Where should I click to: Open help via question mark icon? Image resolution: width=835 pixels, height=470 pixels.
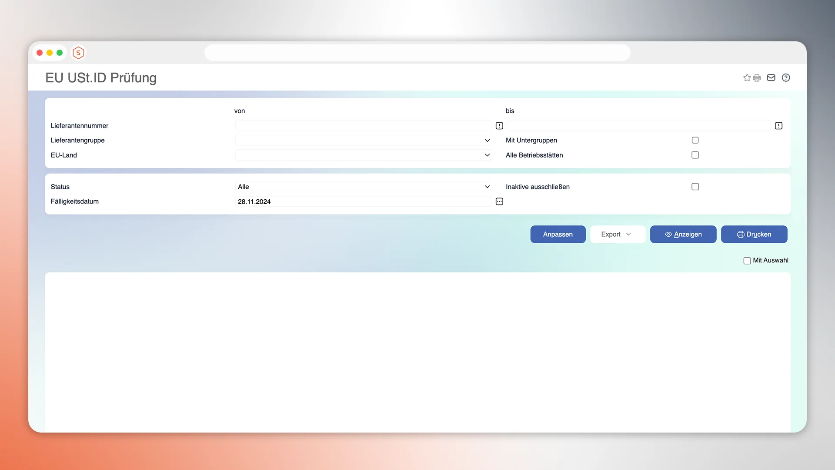click(x=786, y=77)
